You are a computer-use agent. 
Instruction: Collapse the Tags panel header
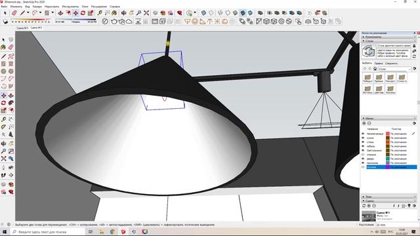point(388,118)
